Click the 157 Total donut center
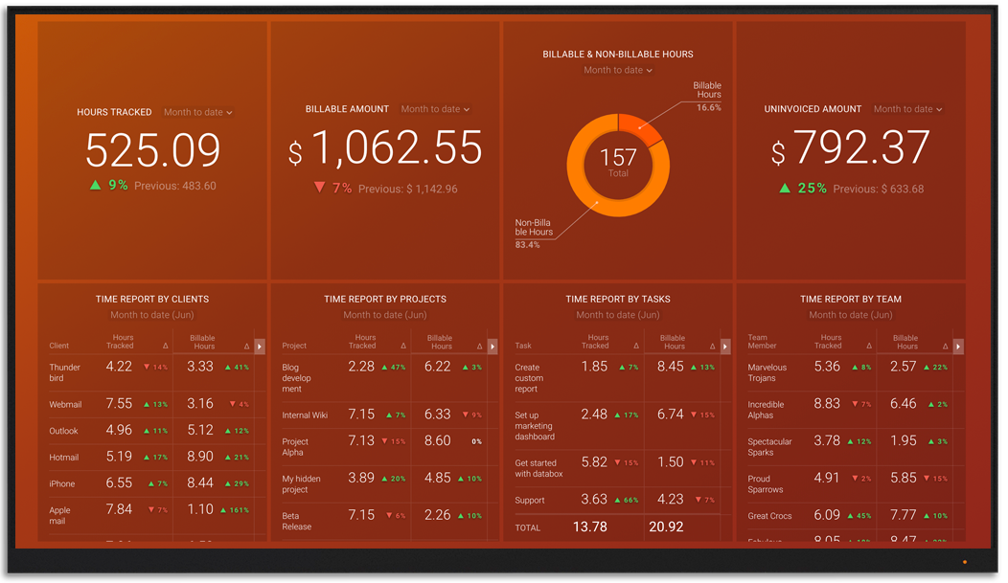The image size is (1008, 583). click(618, 163)
